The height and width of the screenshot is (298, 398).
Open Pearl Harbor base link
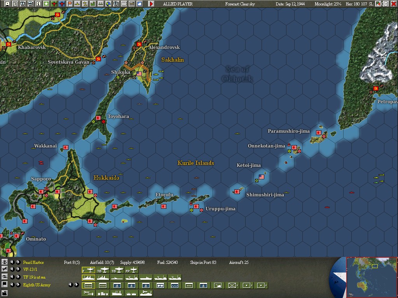[33, 262]
